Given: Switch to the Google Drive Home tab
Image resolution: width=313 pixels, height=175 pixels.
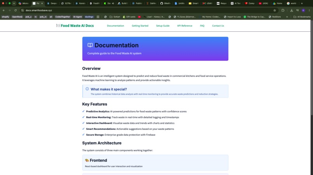Looking at the screenshot, I should pos(278,3).
